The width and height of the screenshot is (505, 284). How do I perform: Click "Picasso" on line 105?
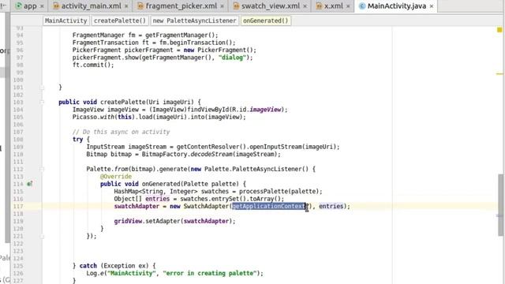pyautogui.click(x=84, y=117)
